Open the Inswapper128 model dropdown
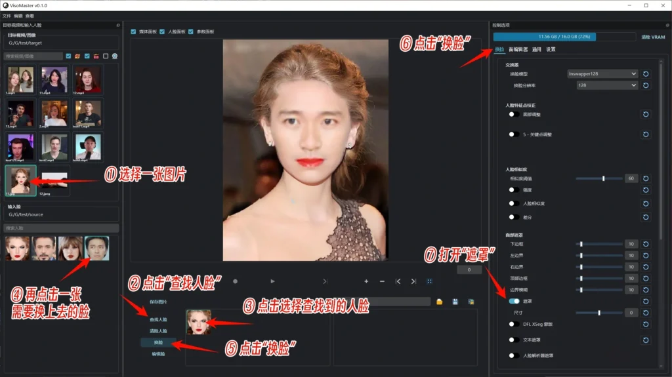Viewport: 672px width, 377px height. tap(602, 74)
